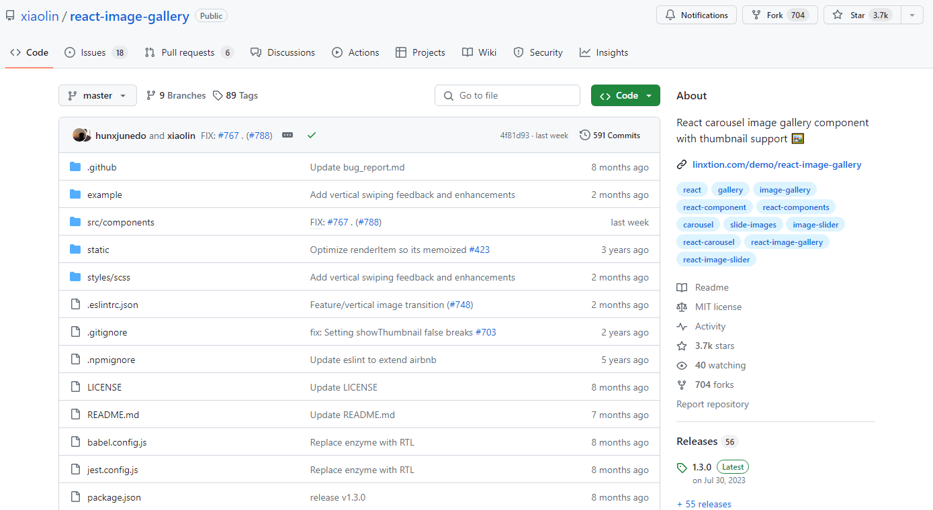The image size is (933, 510).
Task: Open the Commits history clock icon
Action: point(584,135)
